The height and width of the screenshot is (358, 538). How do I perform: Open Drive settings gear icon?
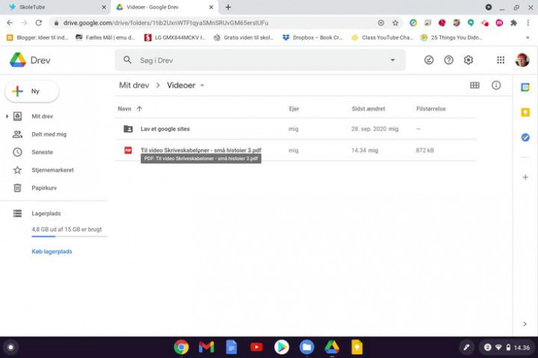[468, 60]
